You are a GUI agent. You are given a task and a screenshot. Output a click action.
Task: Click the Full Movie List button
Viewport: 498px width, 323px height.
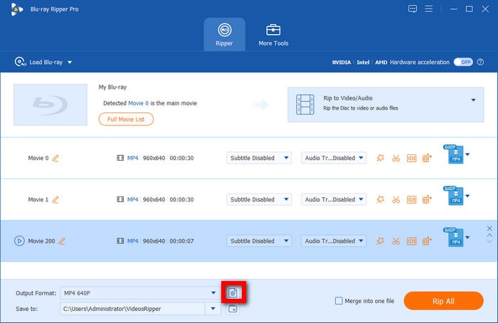(x=126, y=119)
